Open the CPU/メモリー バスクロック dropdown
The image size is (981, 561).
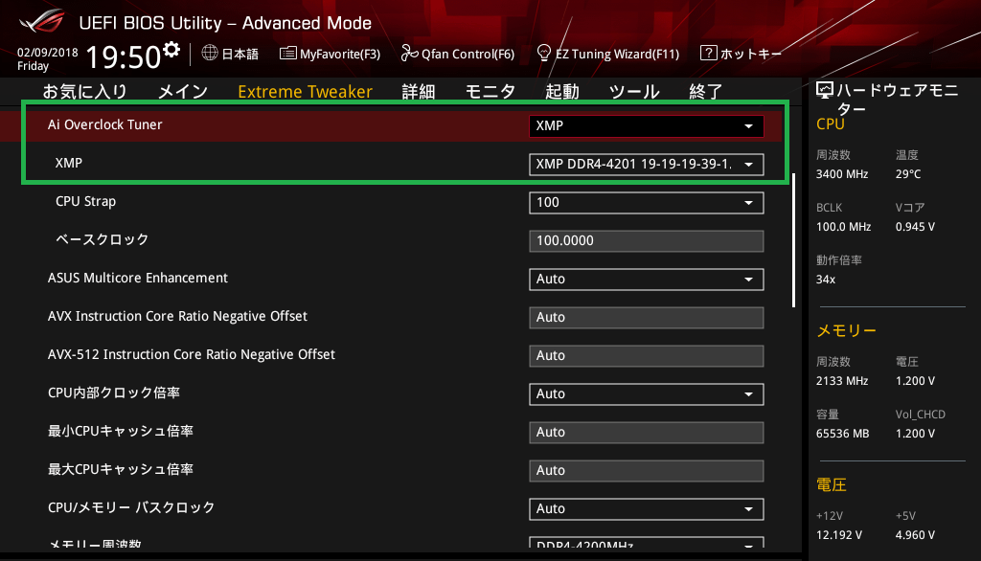[x=647, y=509]
